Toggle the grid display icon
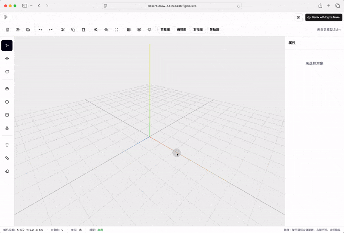344x233 pixels. click(129, 30)
